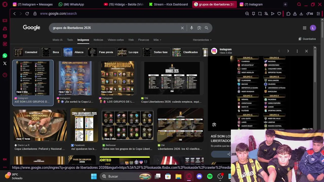
Task: Clear the Google search box with X
Action: tap(182, 28)
